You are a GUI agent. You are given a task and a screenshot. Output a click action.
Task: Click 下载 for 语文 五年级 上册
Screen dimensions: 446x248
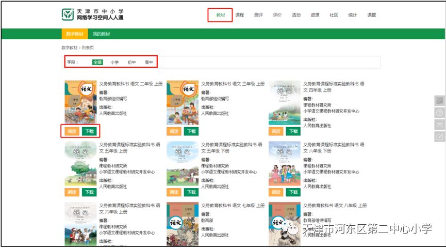(x=90, y=192)
